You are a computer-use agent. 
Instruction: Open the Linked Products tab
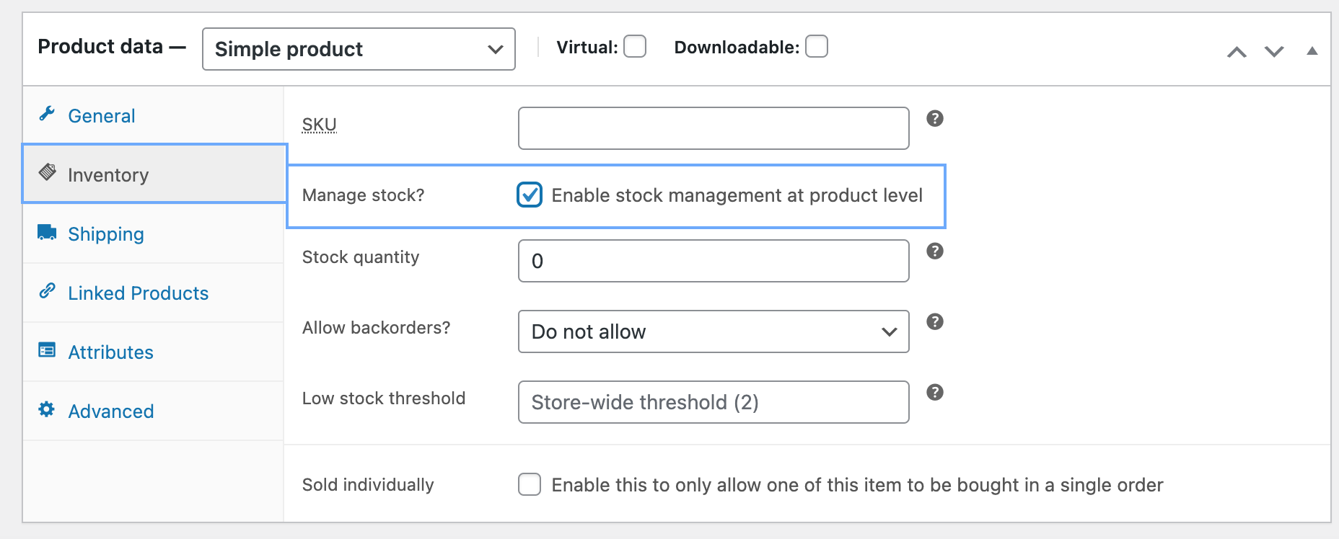tap(138, 293)
